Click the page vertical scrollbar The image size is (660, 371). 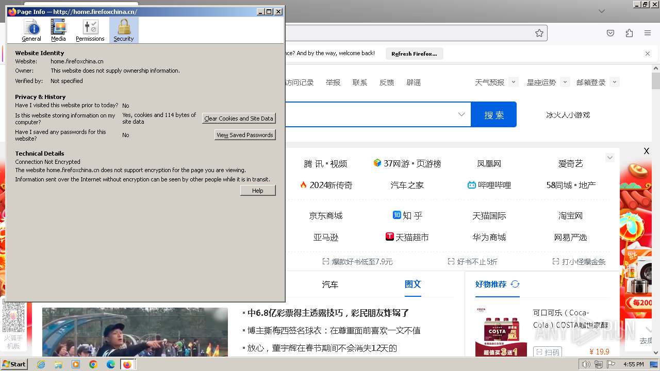(x=656, y=81)
